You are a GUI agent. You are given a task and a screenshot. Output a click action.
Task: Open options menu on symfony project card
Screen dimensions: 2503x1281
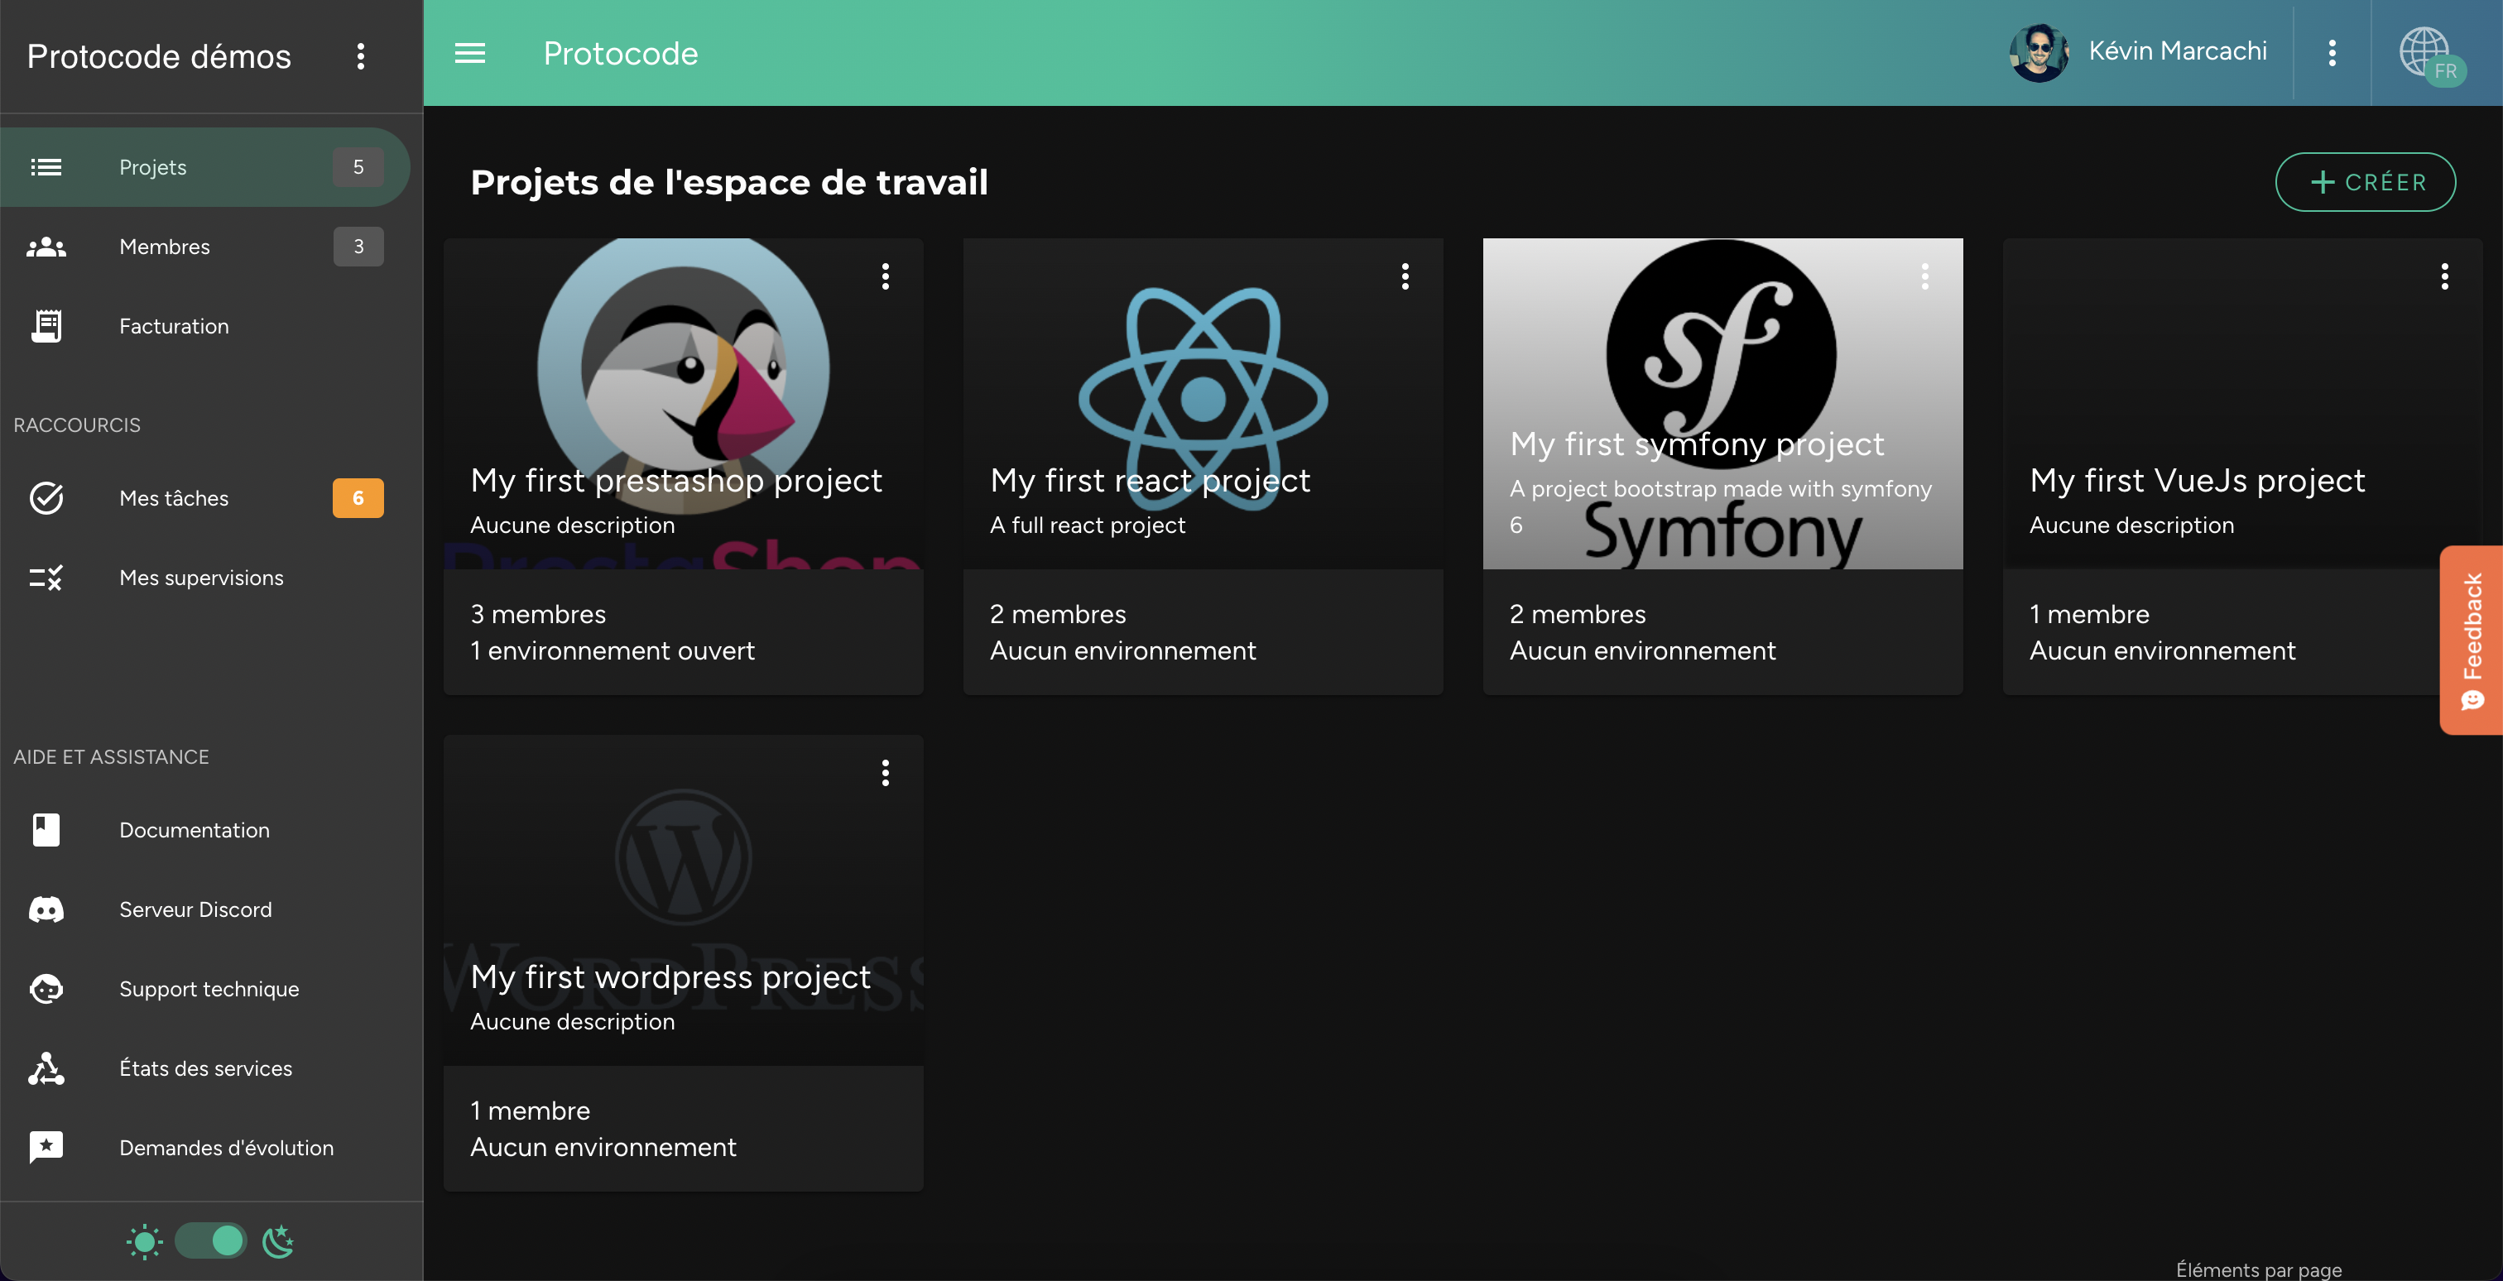[1926, 276]
